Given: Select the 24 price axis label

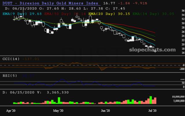Looking at the screenshot, I should 183,36.
